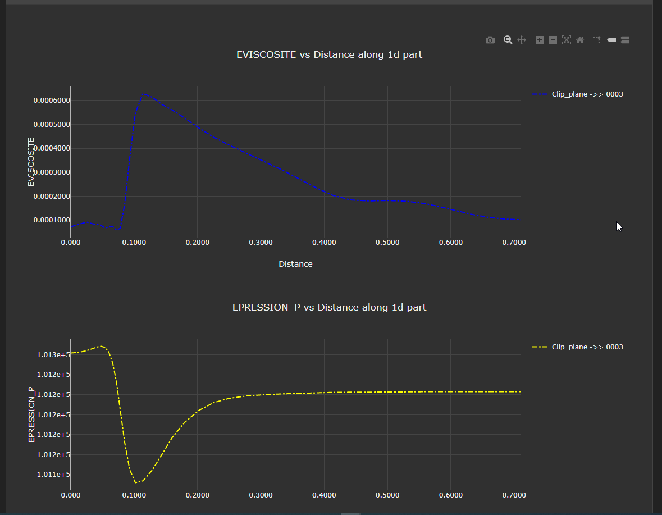The image size is (662, 515).
Task: Click the EPRESSION_P y-axis label
Action: 31,414
